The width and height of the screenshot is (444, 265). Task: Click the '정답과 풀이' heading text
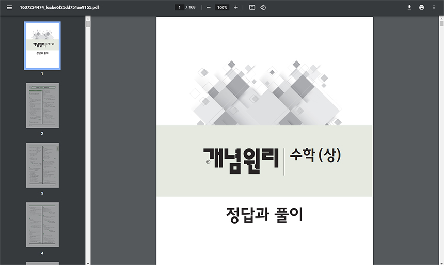click(x=264, y=214)
